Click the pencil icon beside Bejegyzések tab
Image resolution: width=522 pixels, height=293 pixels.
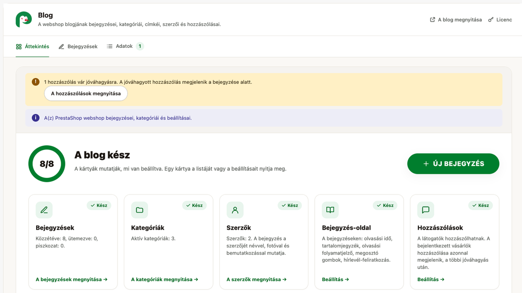[61, 46]
